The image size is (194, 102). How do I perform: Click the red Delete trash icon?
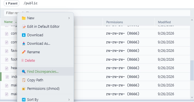click(22, 61)
